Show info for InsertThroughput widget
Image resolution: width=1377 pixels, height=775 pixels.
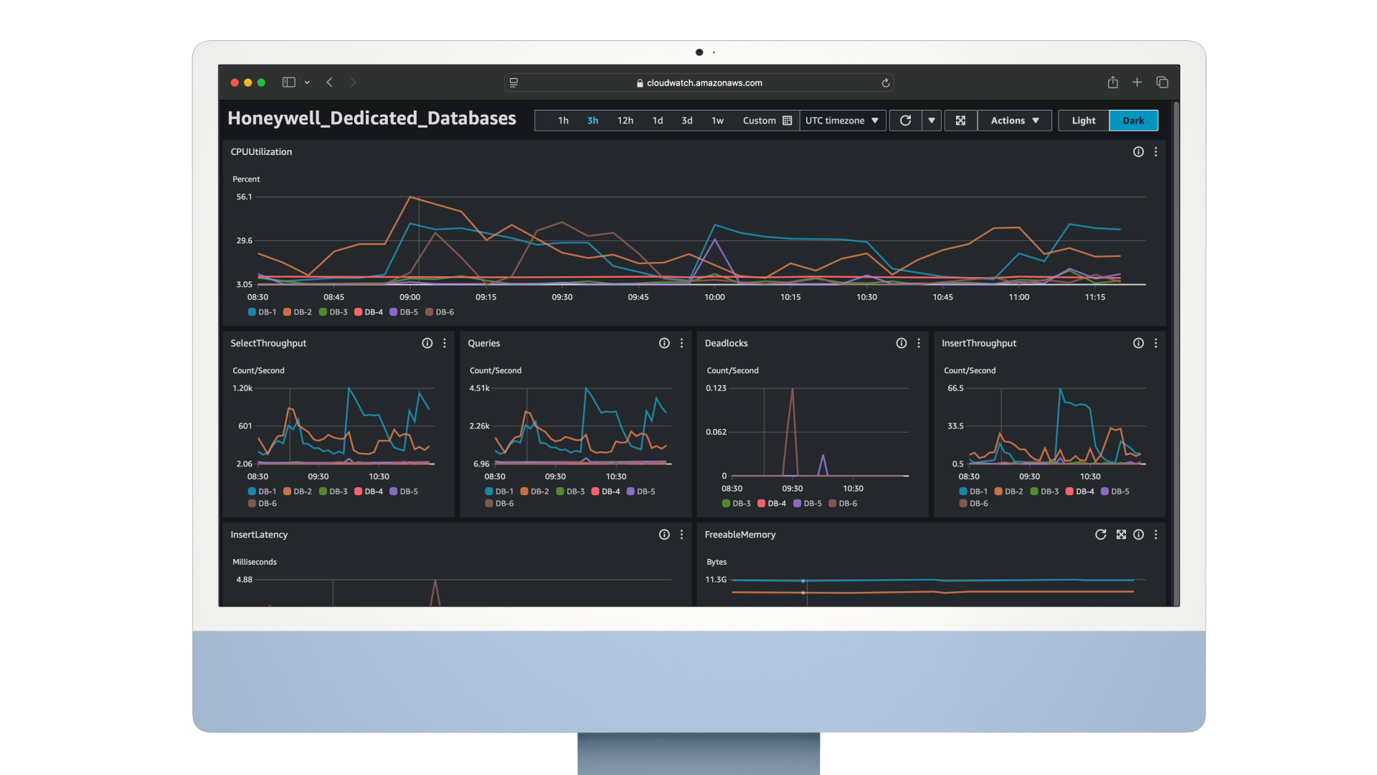(x=1138, y=344)
